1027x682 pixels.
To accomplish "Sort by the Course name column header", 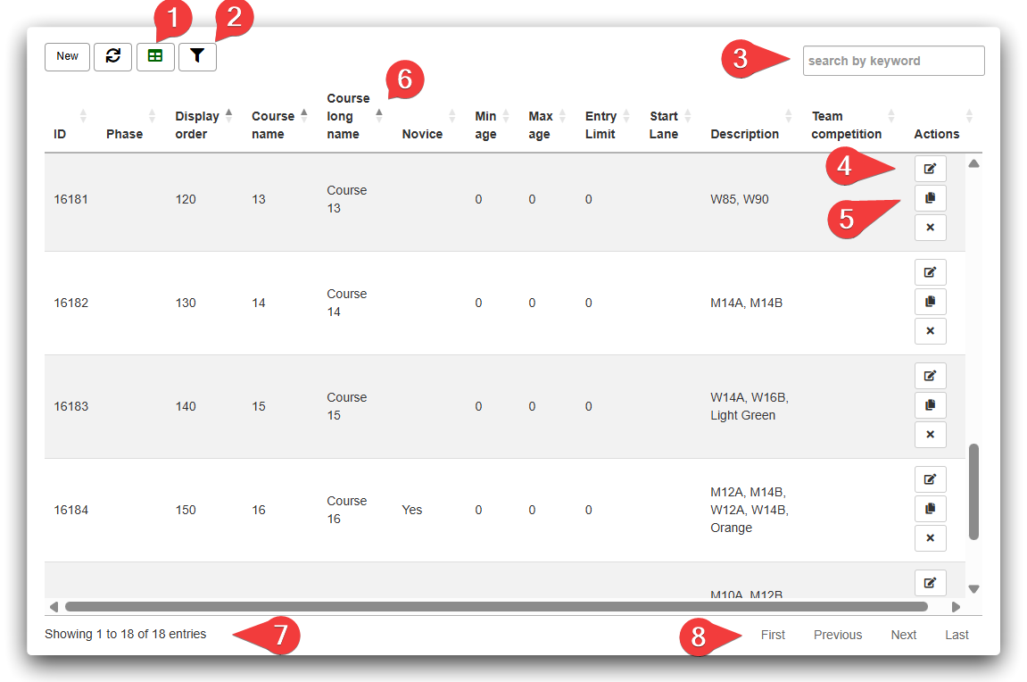I will click(273, 125).
